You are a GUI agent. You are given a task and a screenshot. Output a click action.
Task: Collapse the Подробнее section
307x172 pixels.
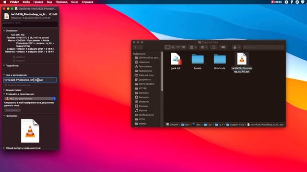(x=4, y=65)
